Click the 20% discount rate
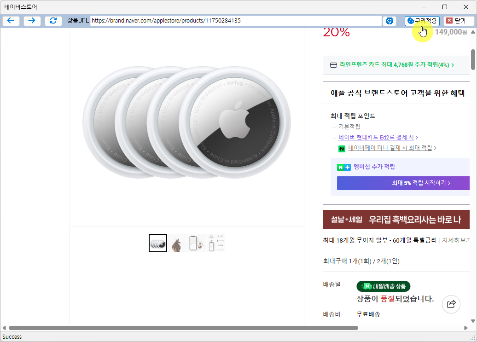Screen dimensions: 477x342 click(x=337, y=32)
